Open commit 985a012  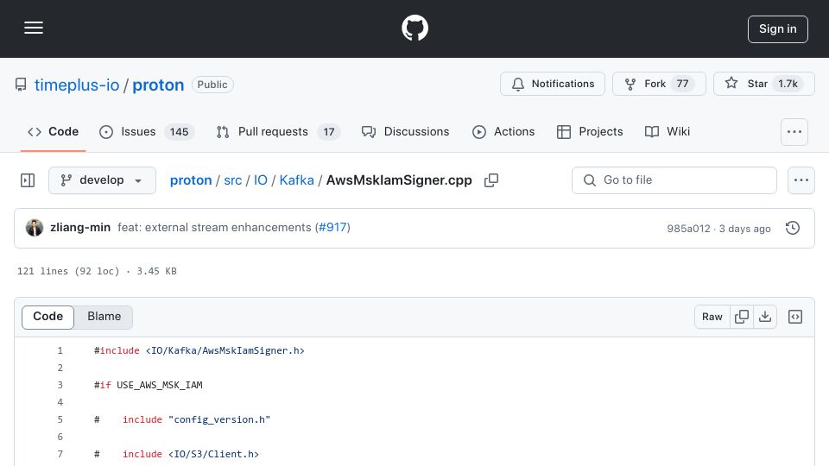(x=688, y=228)
